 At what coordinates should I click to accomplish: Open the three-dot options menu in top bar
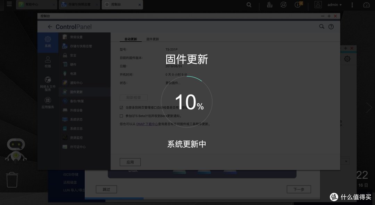point(352,5)
